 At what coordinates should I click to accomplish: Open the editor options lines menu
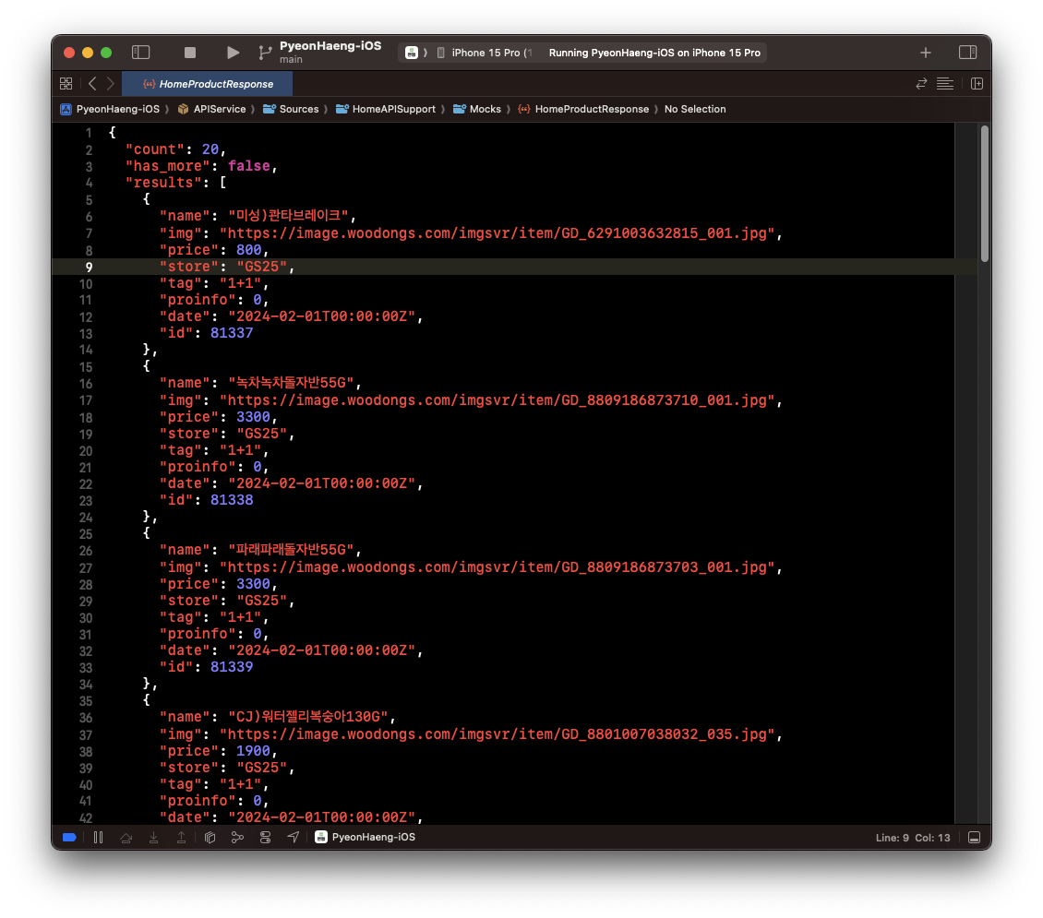tap(944, 84)
